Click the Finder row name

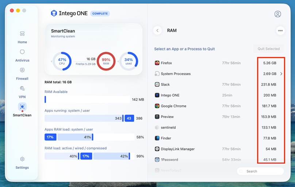(166, 138)
